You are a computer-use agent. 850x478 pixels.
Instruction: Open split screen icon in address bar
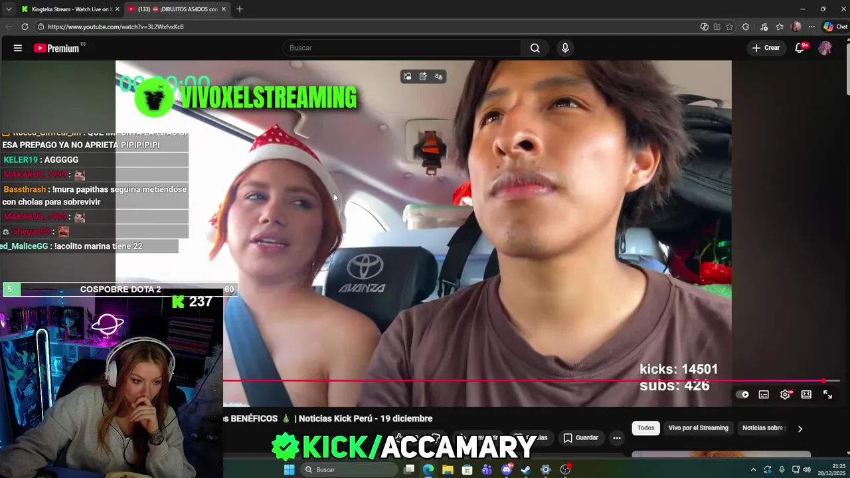tap(717, 27)
